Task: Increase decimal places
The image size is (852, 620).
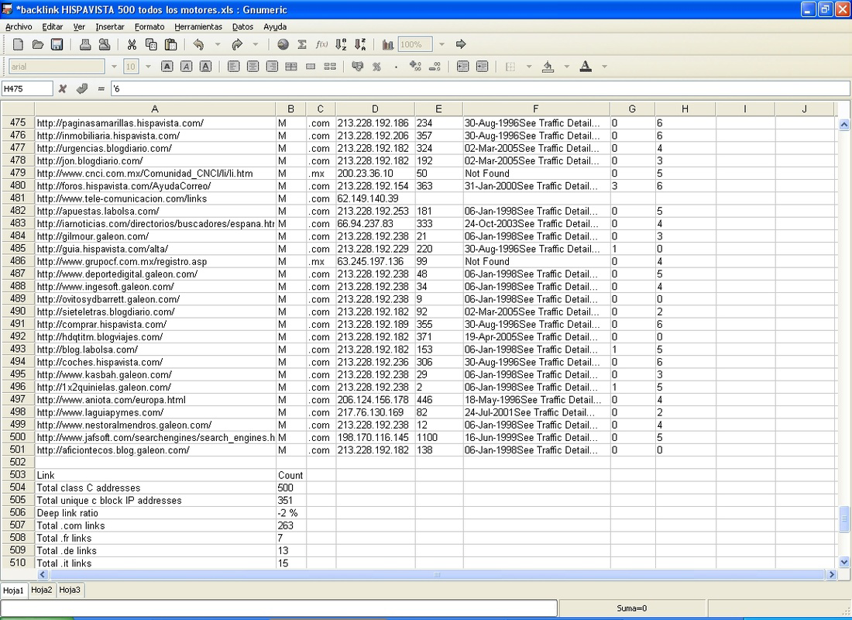Action: pos(415,67)
